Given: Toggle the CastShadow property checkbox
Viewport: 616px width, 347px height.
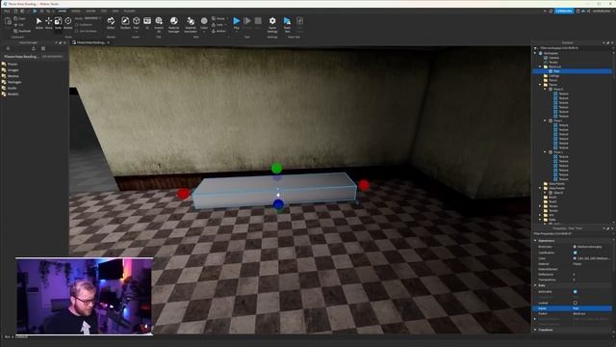Looking at the screenshot, I should click(576, 253).
